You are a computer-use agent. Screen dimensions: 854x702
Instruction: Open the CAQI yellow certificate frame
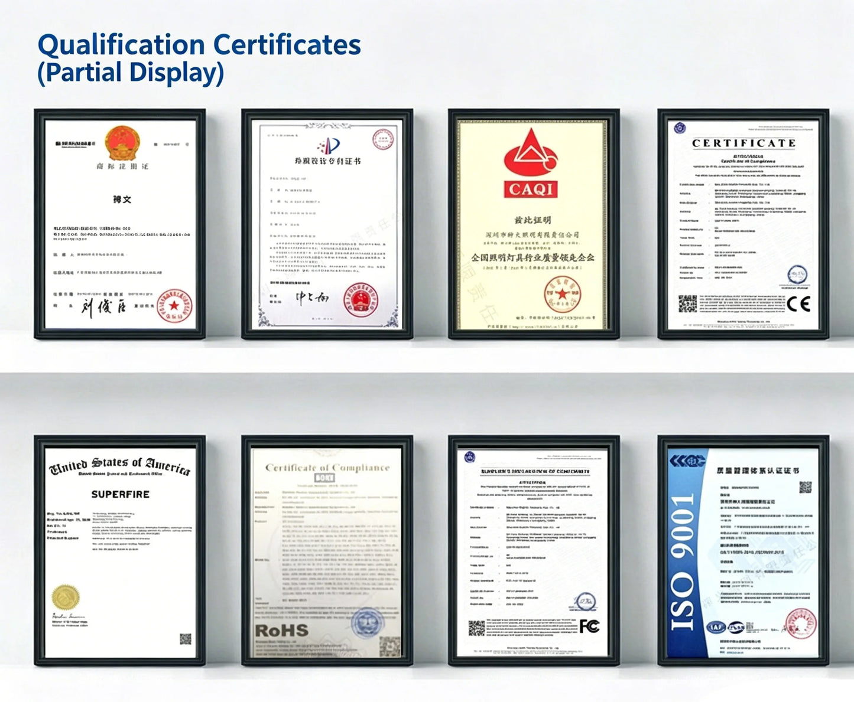(x=534, y=224)
